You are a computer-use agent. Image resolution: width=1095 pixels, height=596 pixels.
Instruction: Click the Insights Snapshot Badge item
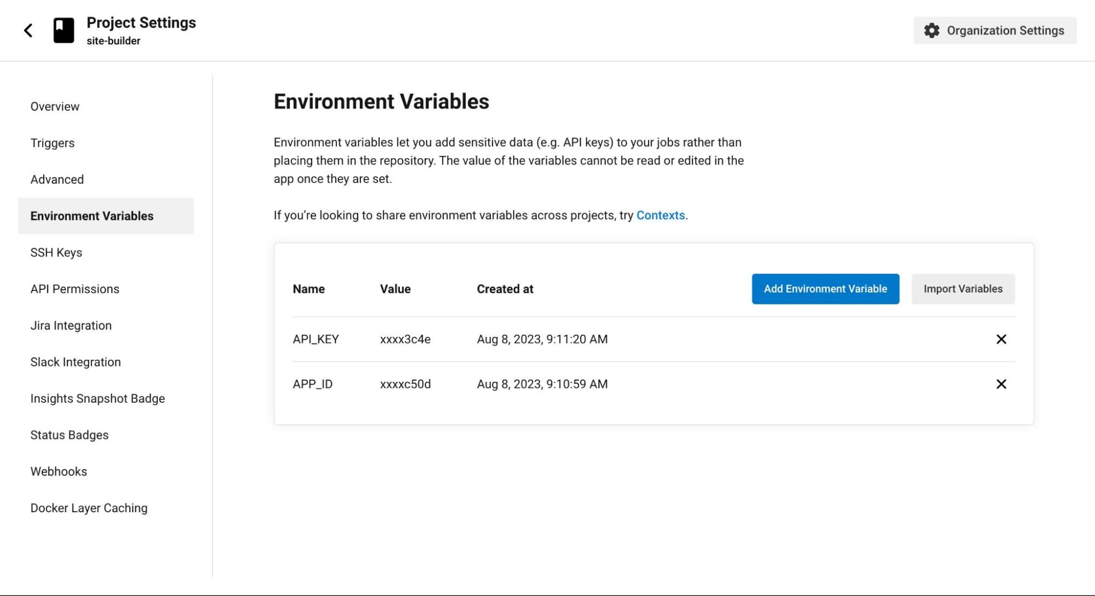coord(98,398)
